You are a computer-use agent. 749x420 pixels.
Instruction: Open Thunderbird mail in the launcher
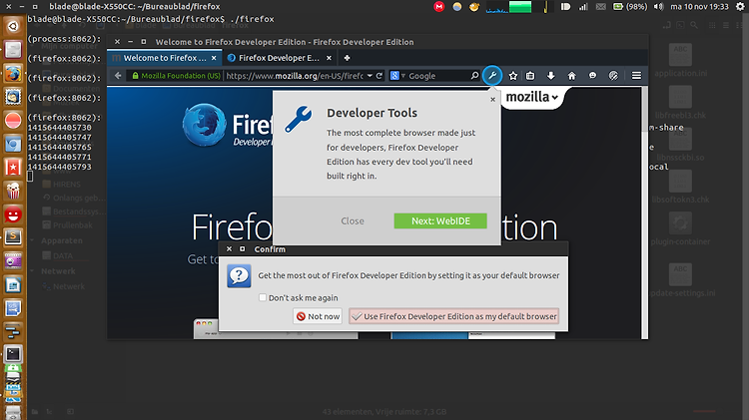(13, 97)
